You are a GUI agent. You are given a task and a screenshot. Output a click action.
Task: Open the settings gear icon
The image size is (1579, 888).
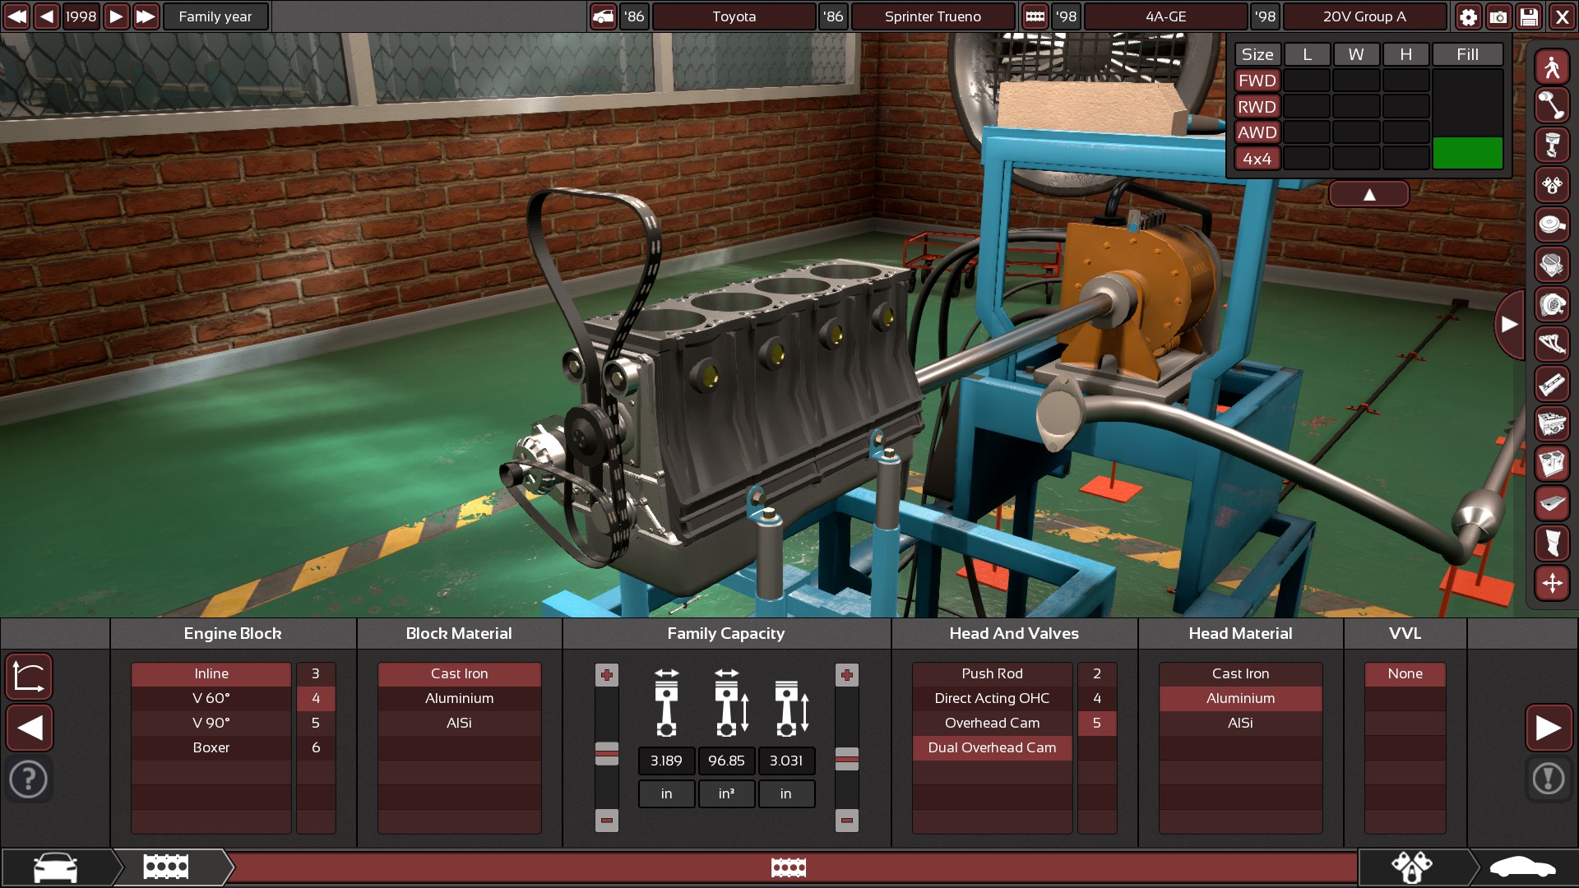click(1468, 16)
